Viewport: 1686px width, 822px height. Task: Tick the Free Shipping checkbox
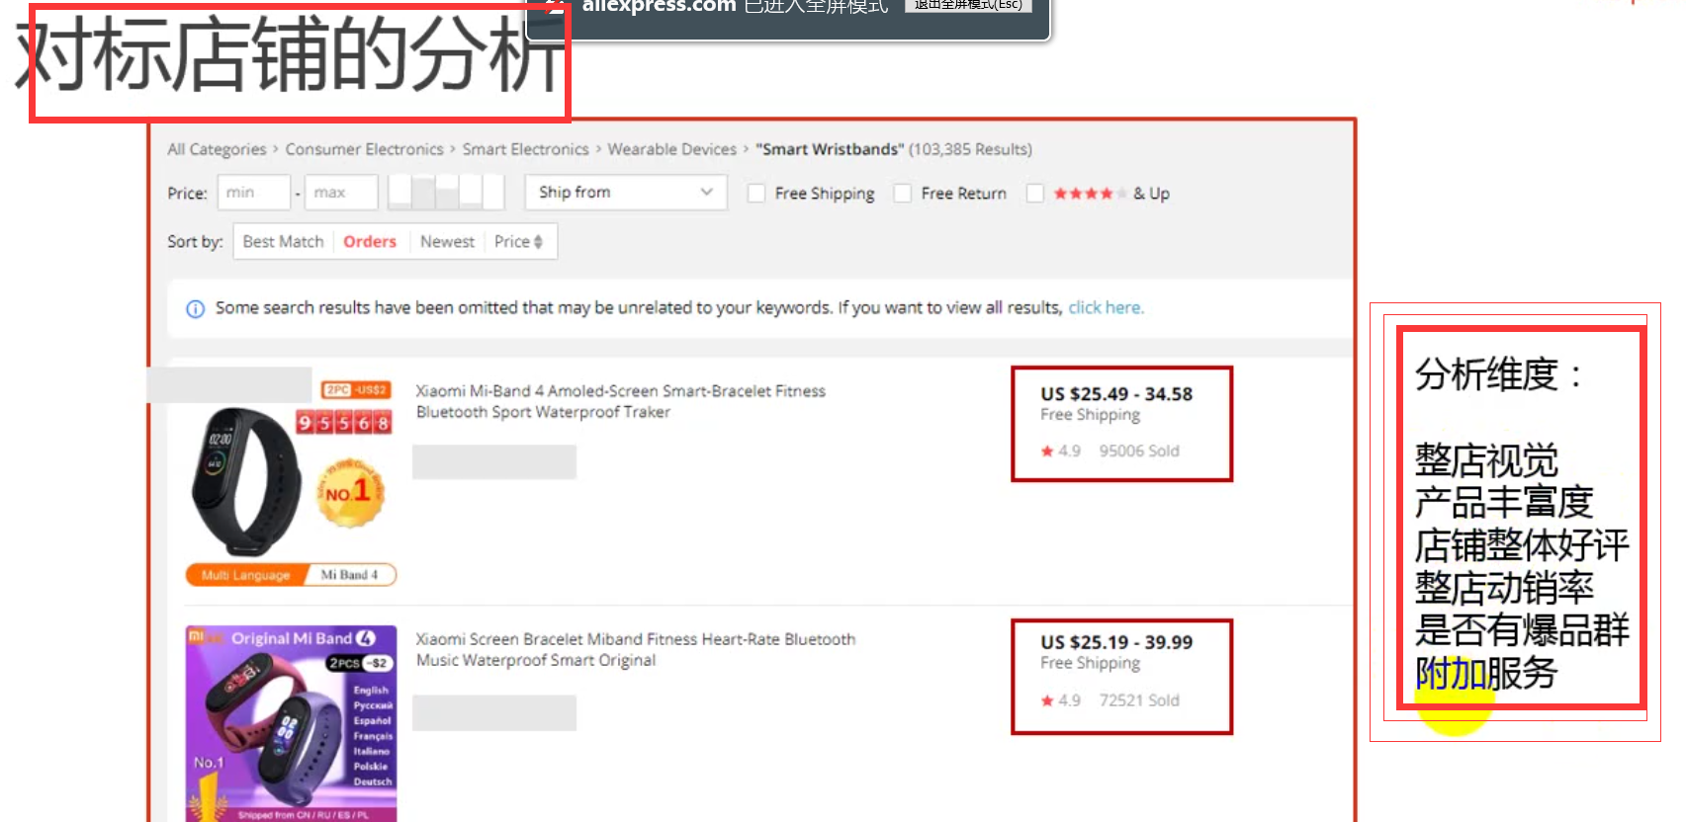(x=756, y=194)
